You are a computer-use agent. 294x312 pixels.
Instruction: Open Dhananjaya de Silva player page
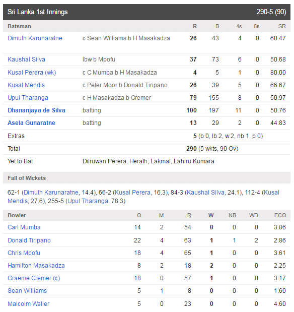(36, 110)
